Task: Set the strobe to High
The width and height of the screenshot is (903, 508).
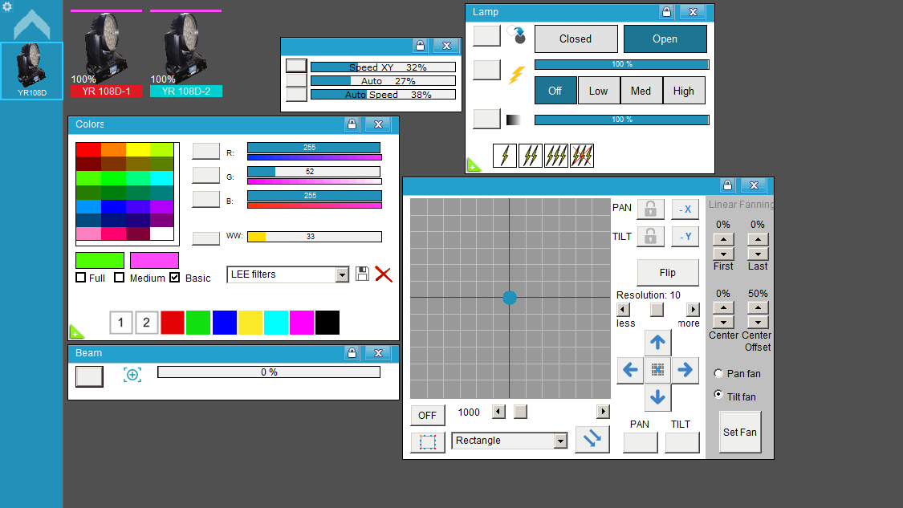Action: tap(684, 91)
